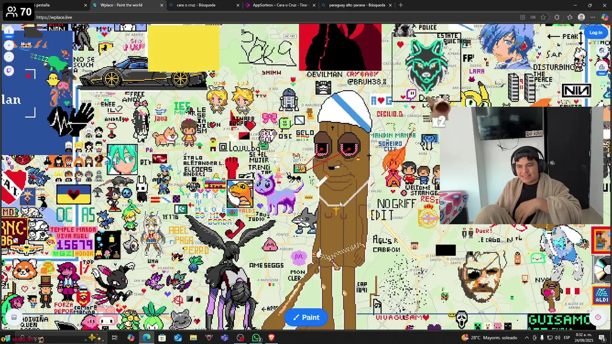Open the info button on the map

tap(9, 32)
